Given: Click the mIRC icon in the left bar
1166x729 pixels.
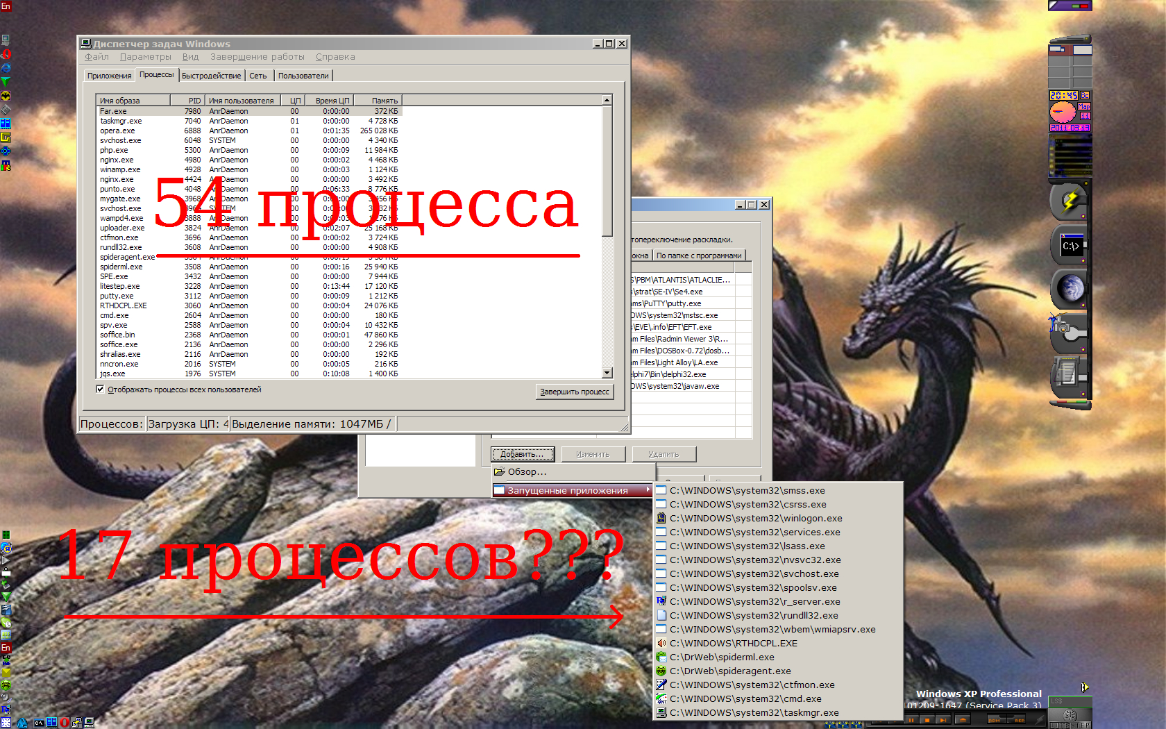Looking at the screenshot, I should (6, 165).
